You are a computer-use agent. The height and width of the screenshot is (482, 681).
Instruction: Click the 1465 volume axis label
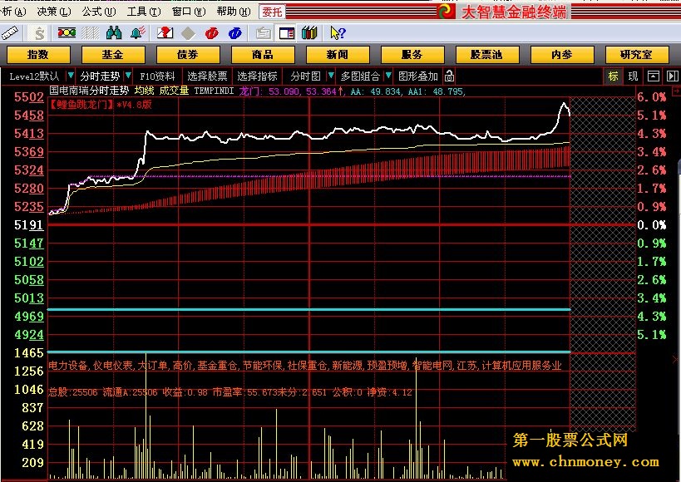[x=28, y=353]
